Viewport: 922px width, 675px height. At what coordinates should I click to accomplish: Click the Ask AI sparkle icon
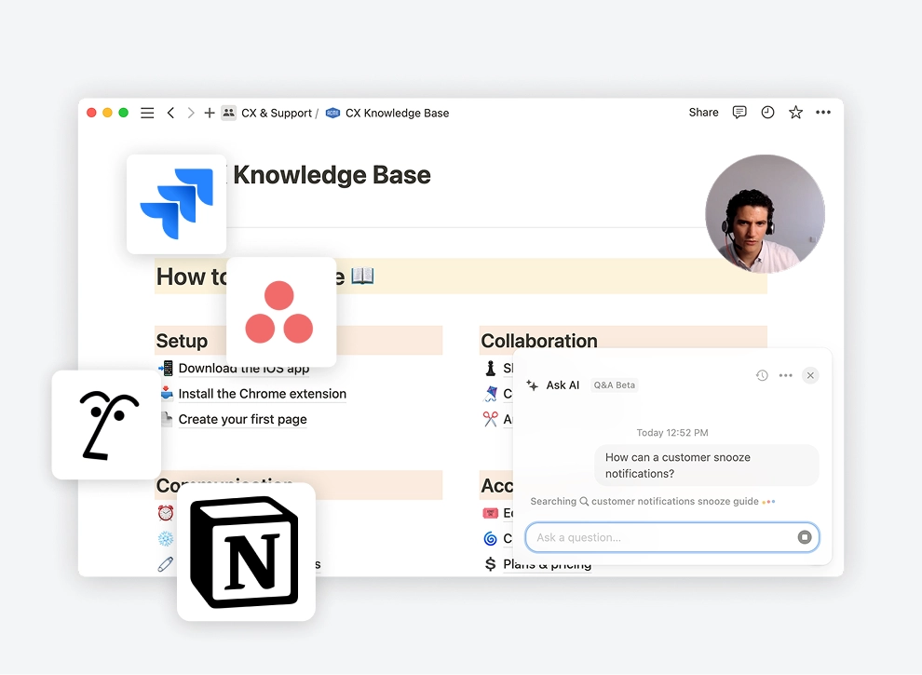click(532, 385)
